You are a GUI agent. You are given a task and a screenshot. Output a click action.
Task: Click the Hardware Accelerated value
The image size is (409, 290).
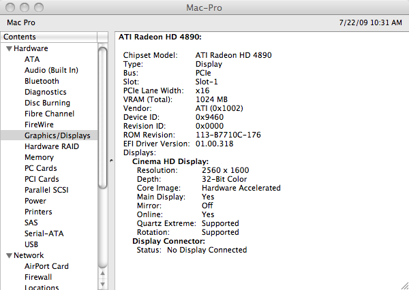tap(241, 188)
